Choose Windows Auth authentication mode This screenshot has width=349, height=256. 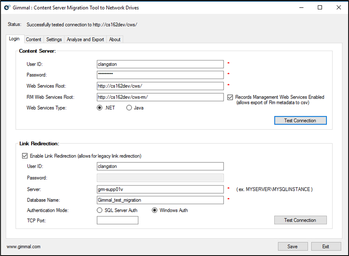(x=155, y=210)
